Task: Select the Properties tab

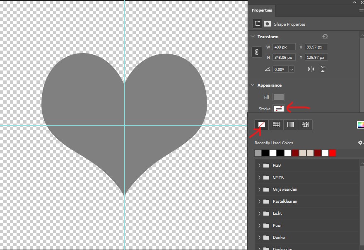Action: pos(262,10)
